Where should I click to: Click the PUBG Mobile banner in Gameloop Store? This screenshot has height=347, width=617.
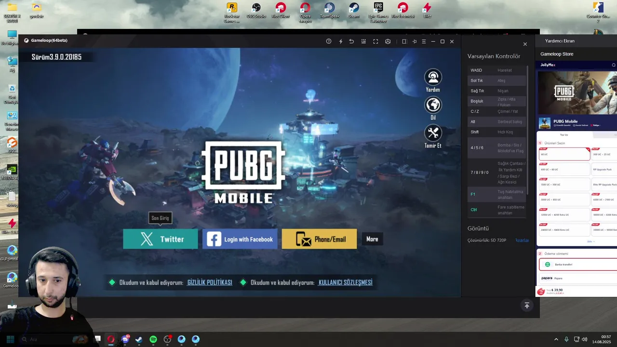(577, 93)
